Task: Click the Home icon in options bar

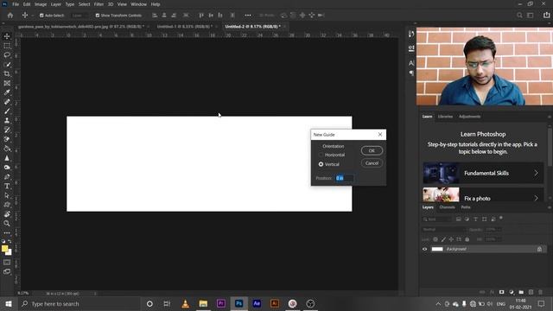Action: tap(10, 16)
